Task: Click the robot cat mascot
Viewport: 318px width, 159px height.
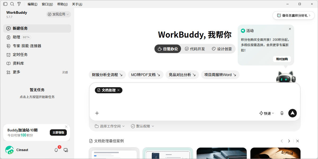Action: 286,77
